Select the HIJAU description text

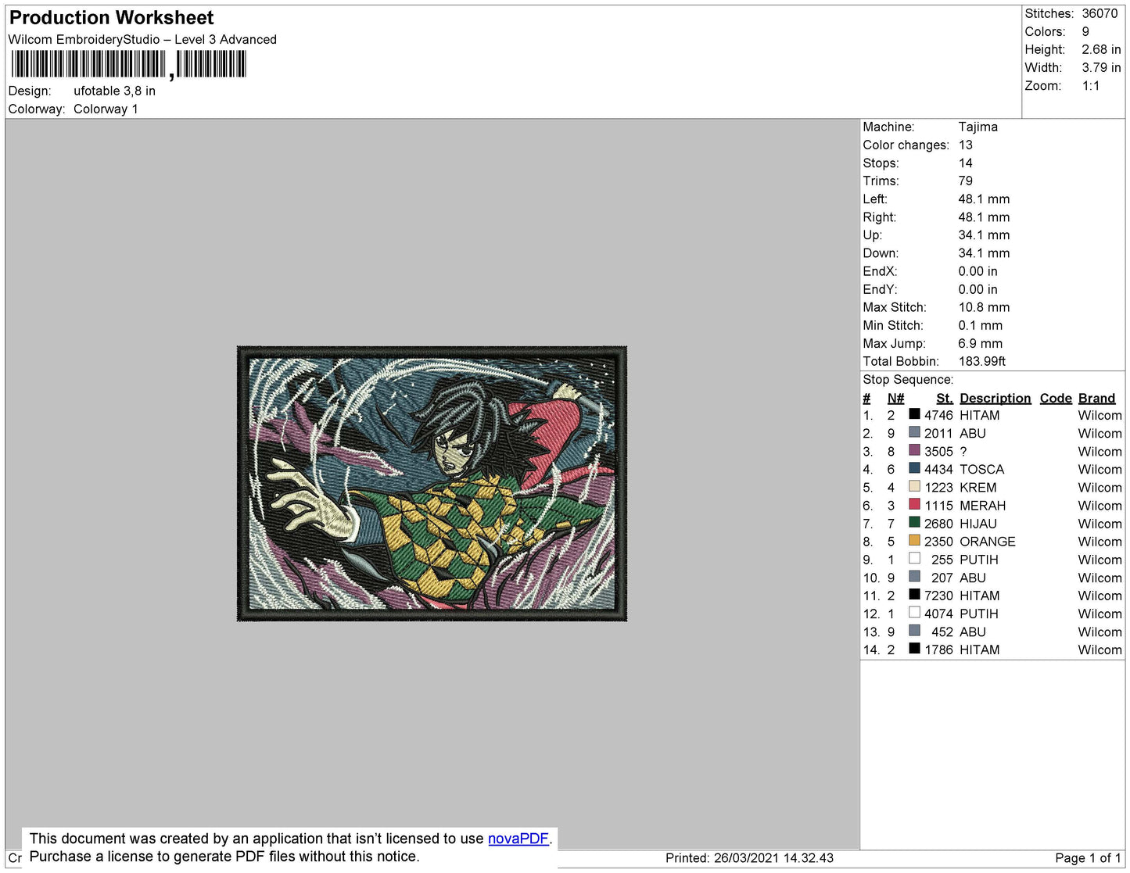click(x=978, y=524)
